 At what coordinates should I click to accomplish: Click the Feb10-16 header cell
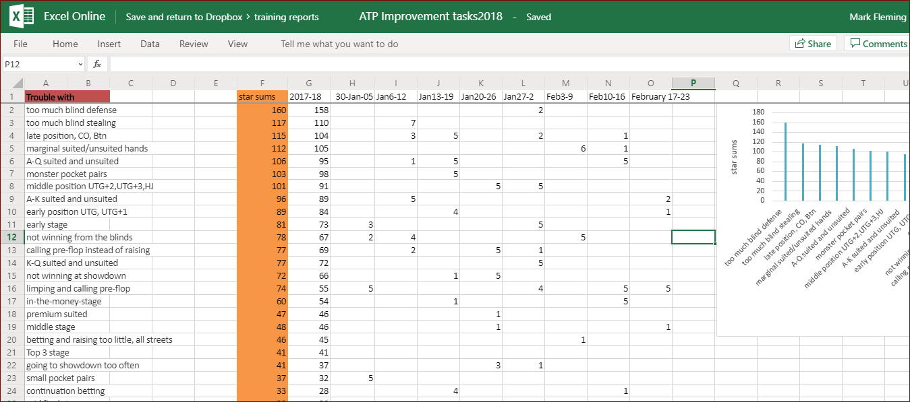[608, 97]
